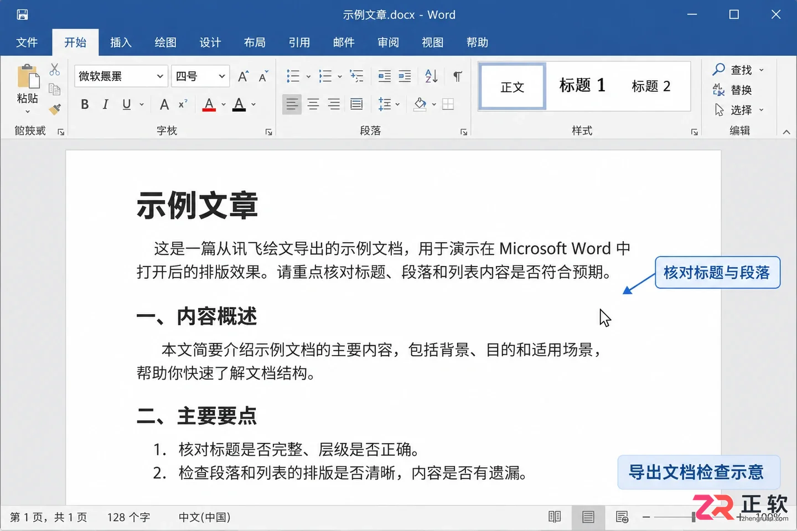Image resolution: width=797 pixels, height=531 pixels.
Task: Apply the 标题 1 style
Action: (582, 86)
